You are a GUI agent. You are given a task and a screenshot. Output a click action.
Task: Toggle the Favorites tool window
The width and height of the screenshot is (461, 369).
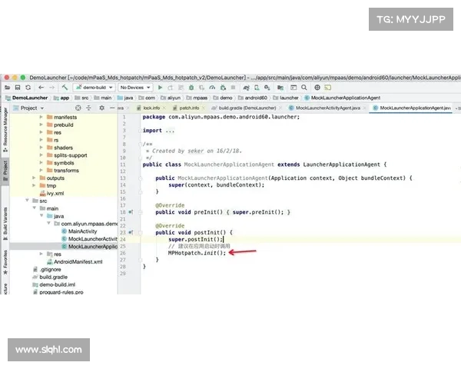click(x=5, y=262)
